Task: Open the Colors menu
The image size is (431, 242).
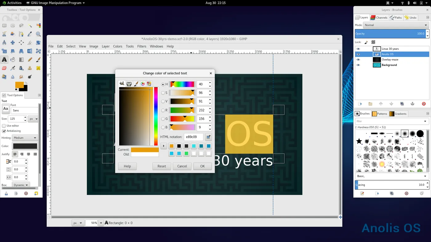Action: coord(118,46)
